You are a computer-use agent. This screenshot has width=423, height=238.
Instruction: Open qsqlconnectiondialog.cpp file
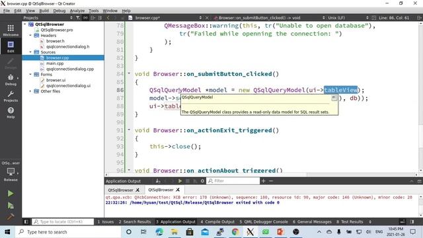70,69
